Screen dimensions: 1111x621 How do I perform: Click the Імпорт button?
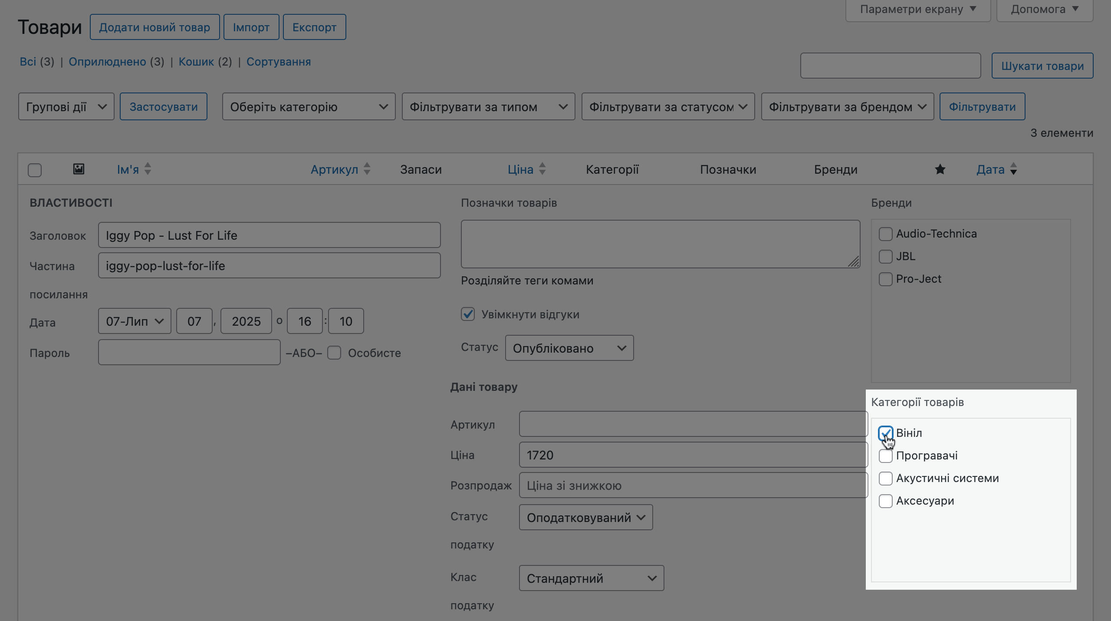tap(251, 27)
